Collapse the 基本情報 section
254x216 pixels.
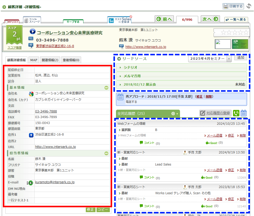click(106, 88)
